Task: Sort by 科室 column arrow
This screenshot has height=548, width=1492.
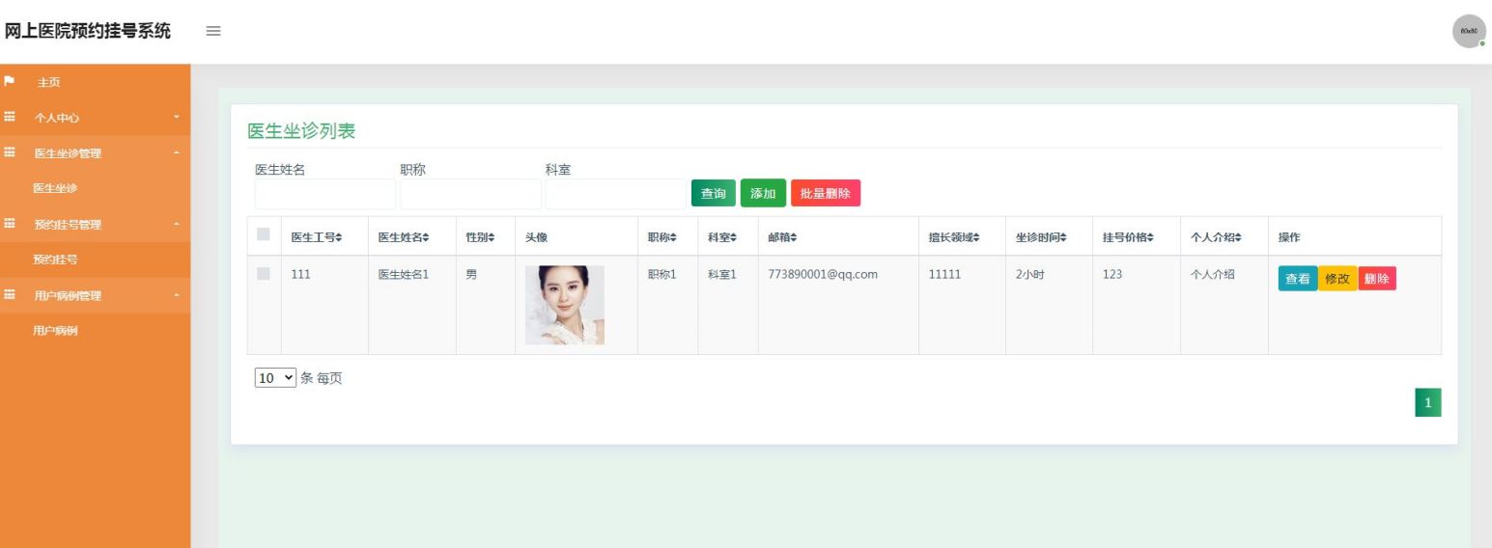Action: pos(734,237)
